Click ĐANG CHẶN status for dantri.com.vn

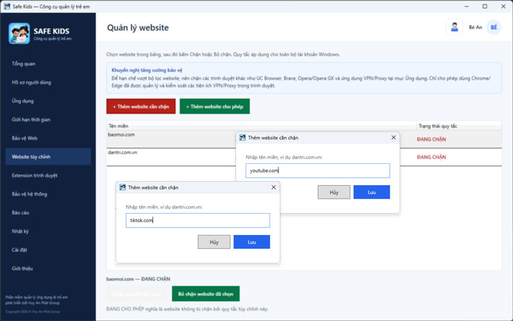point(431,157)
